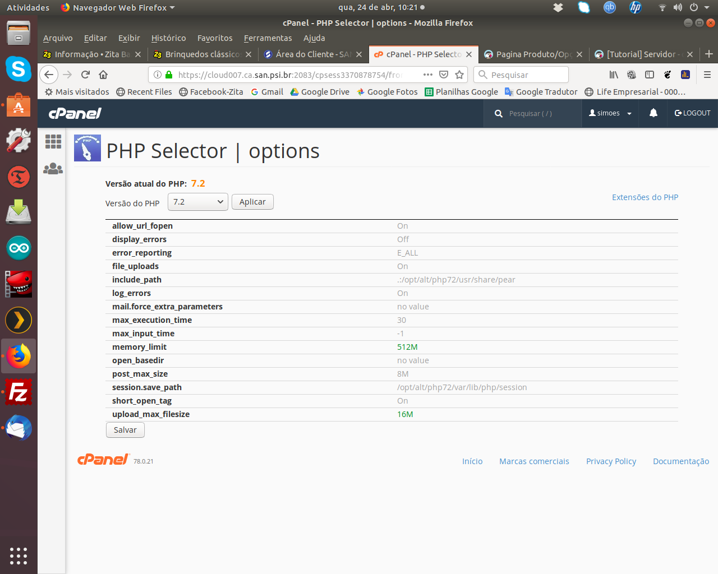Viewport: 718px width, 574px height.
Task: Open the Ferramentas menu
Action: 268,38
